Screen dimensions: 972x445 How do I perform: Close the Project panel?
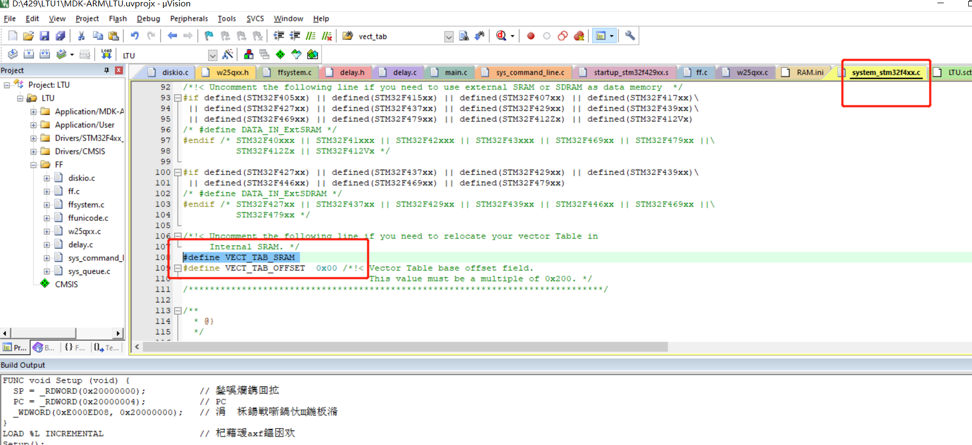(x=119, y=70)
